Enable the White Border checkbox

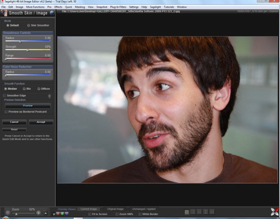click(140, 214)
